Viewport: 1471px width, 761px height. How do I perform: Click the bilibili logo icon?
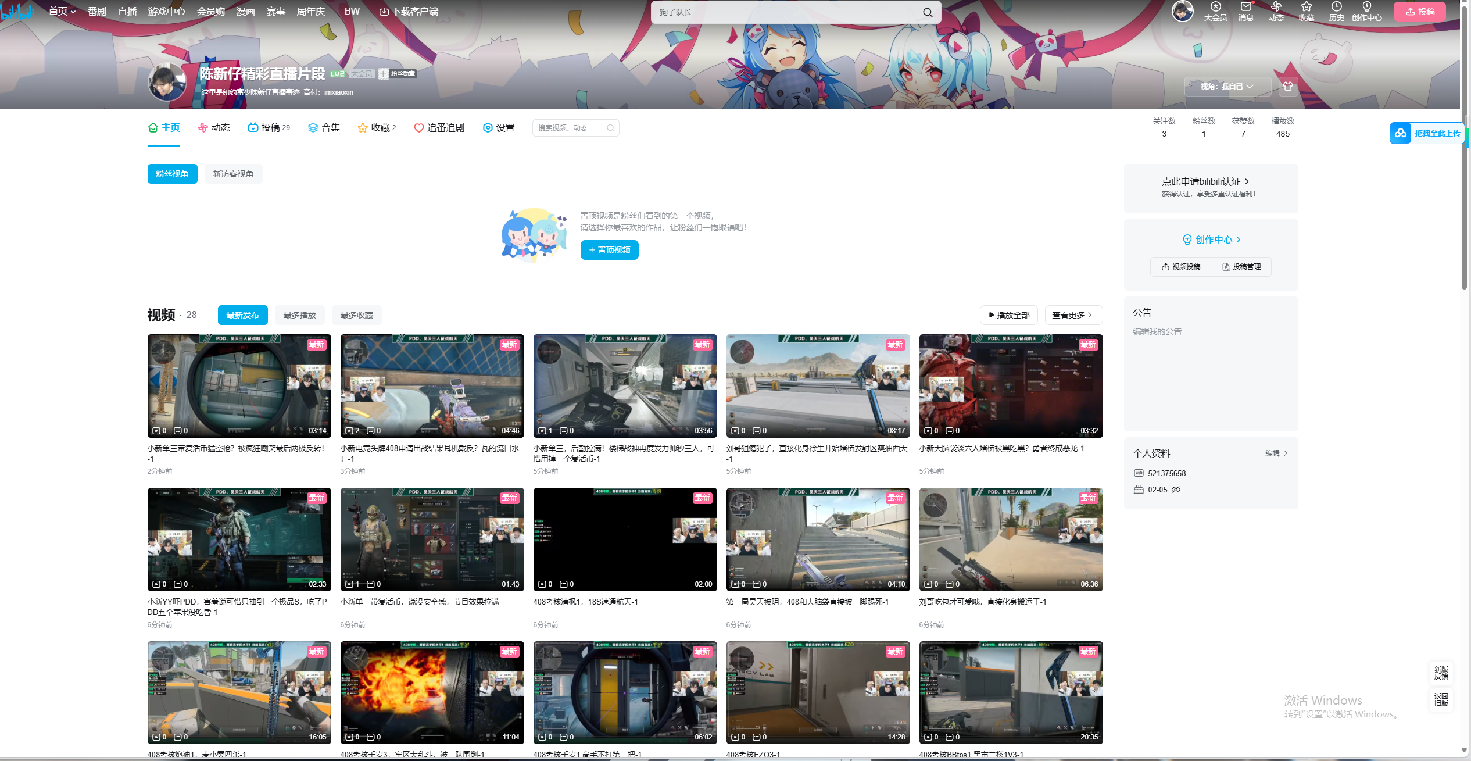click(x=18, y=12)
